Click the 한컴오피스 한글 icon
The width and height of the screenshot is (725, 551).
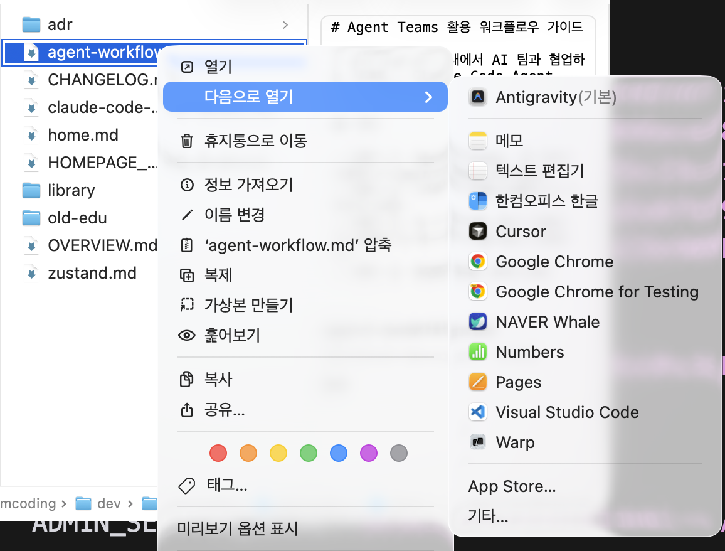coord(478,201)
